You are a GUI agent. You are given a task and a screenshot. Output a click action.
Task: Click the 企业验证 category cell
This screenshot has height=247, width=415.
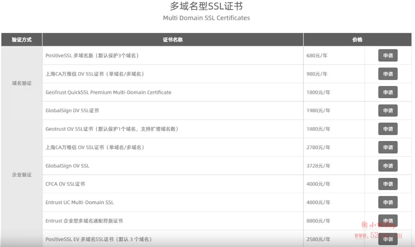22,175
